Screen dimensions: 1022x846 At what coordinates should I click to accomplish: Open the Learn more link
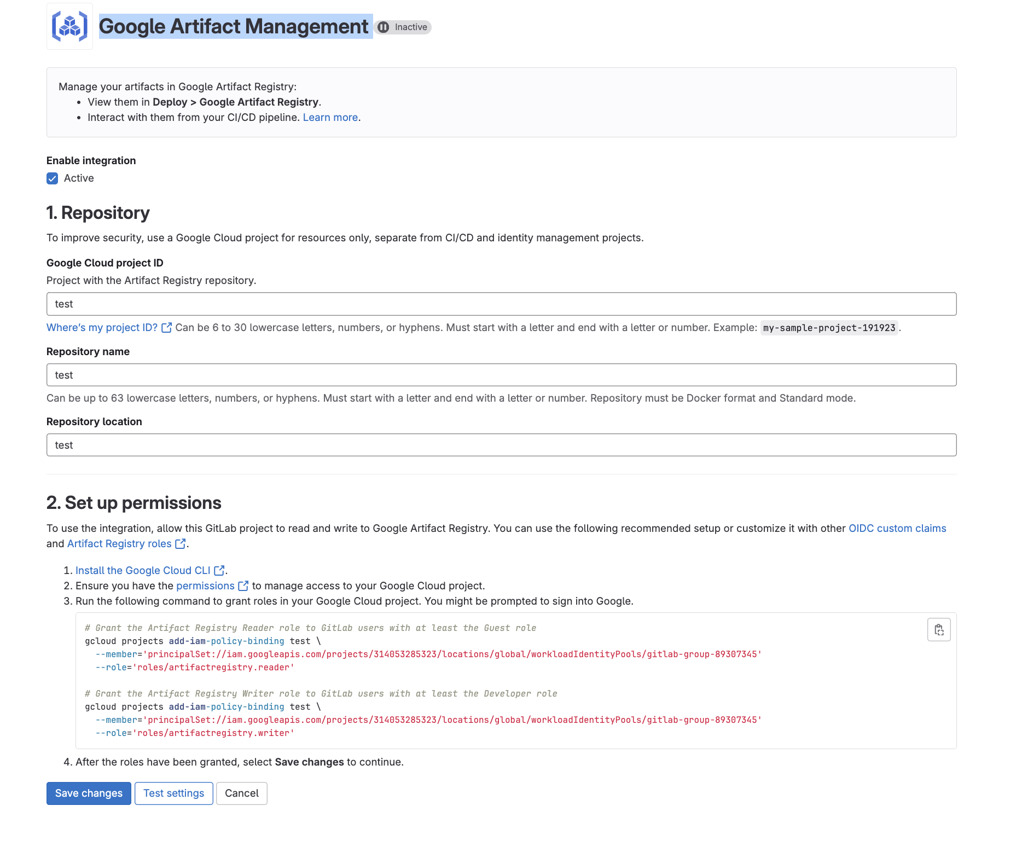tap(330, 118)
